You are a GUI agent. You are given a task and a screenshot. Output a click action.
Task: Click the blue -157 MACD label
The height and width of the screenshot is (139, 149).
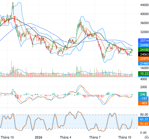pyautogui.click(x=143, y=99)
